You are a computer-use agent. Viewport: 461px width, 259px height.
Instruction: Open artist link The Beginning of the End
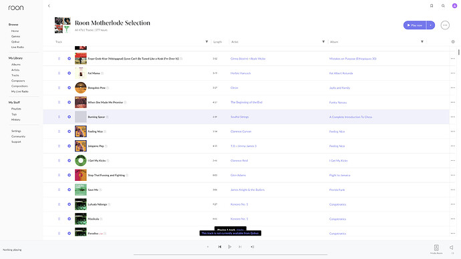click(247, 102)
